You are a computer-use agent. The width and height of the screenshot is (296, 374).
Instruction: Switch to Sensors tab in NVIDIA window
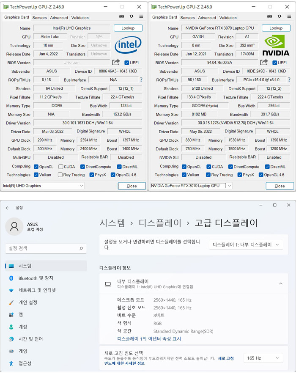coord(188,18)
